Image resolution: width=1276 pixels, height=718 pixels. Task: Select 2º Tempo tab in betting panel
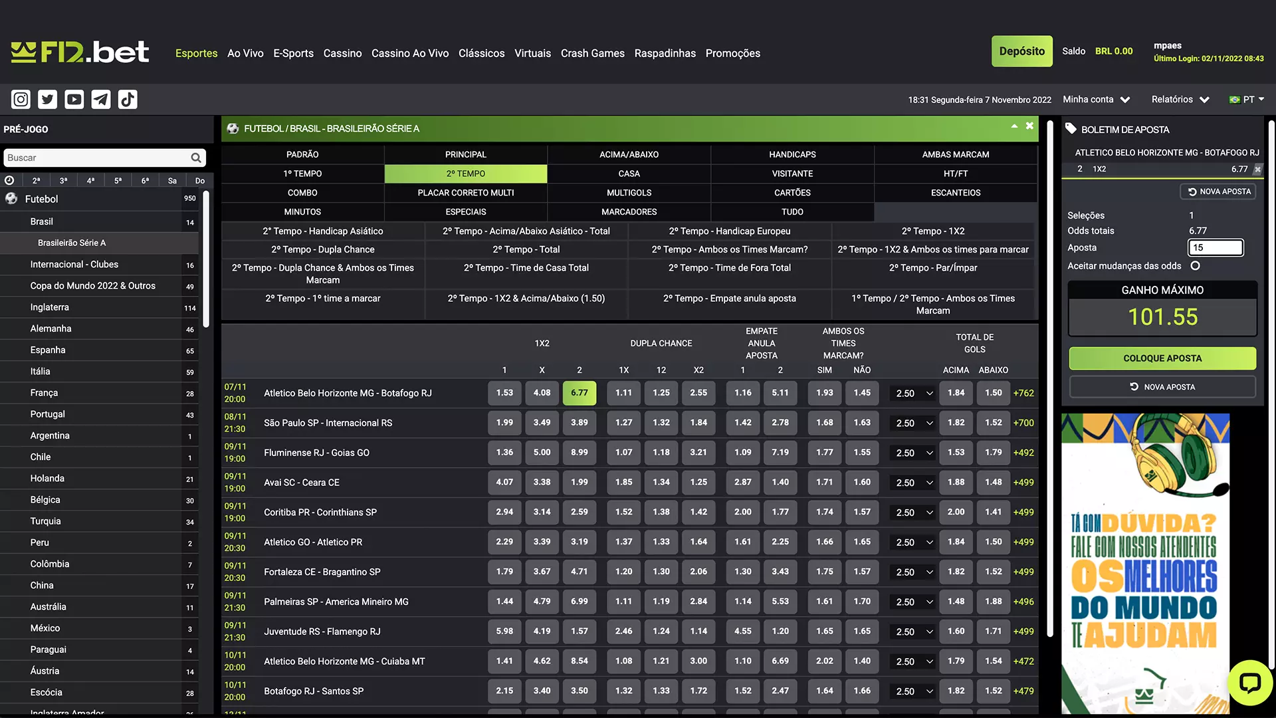(465, 174)
